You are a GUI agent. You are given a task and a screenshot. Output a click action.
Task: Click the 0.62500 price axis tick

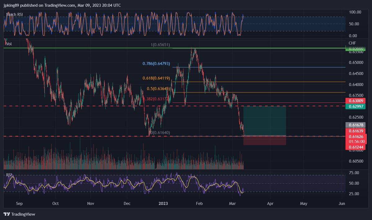pos(356,117)
